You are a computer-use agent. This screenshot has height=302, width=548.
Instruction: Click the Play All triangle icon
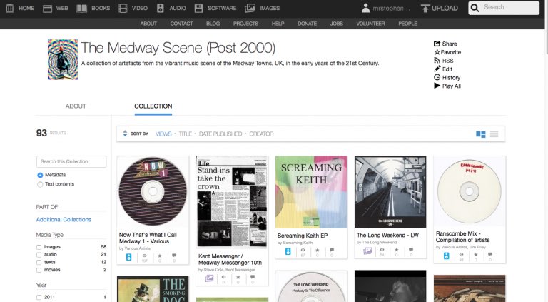[x=437, y=86]
